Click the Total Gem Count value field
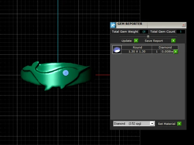The height and width of the screenshot is (145, 194). coord(181,32)
